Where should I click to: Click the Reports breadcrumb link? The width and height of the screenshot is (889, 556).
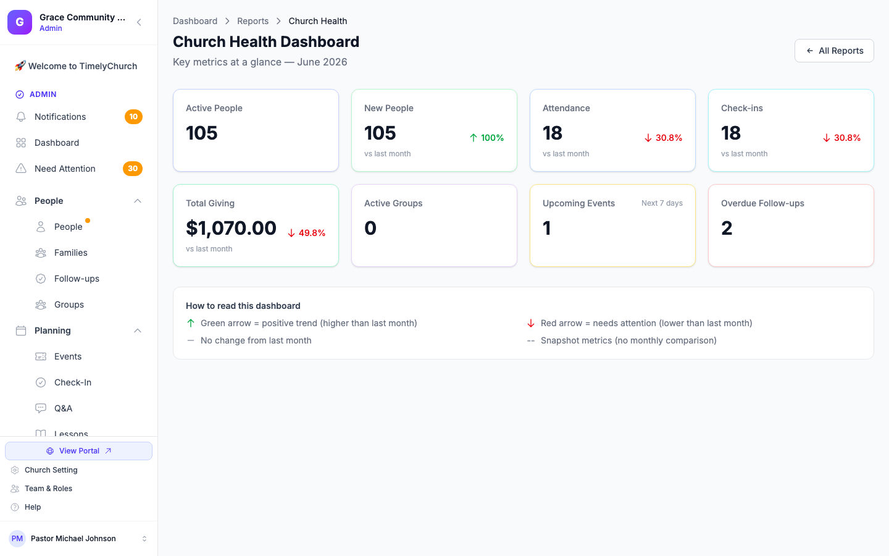[253, 21]
